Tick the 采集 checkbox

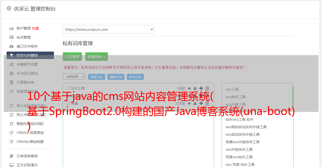68,103
